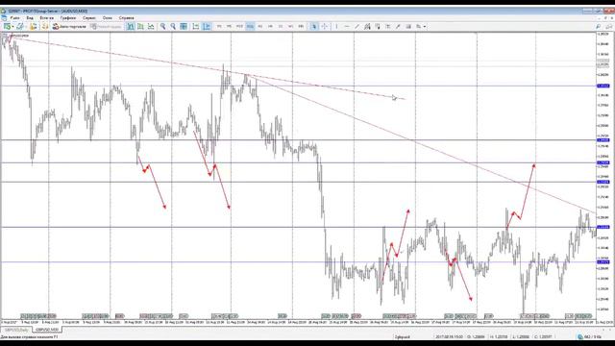Open a new chart window

click(x=7, y=26)
